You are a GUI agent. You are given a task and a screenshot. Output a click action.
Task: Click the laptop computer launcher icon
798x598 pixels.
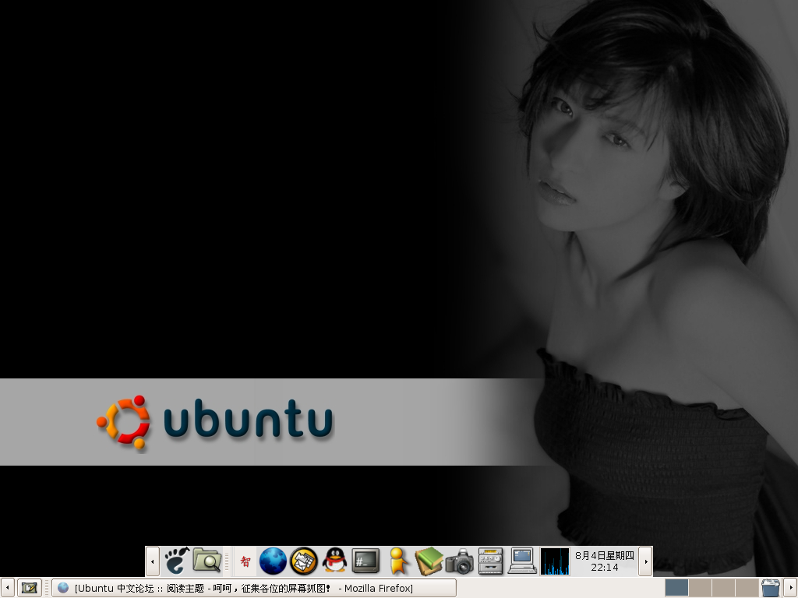click(522, 561)
